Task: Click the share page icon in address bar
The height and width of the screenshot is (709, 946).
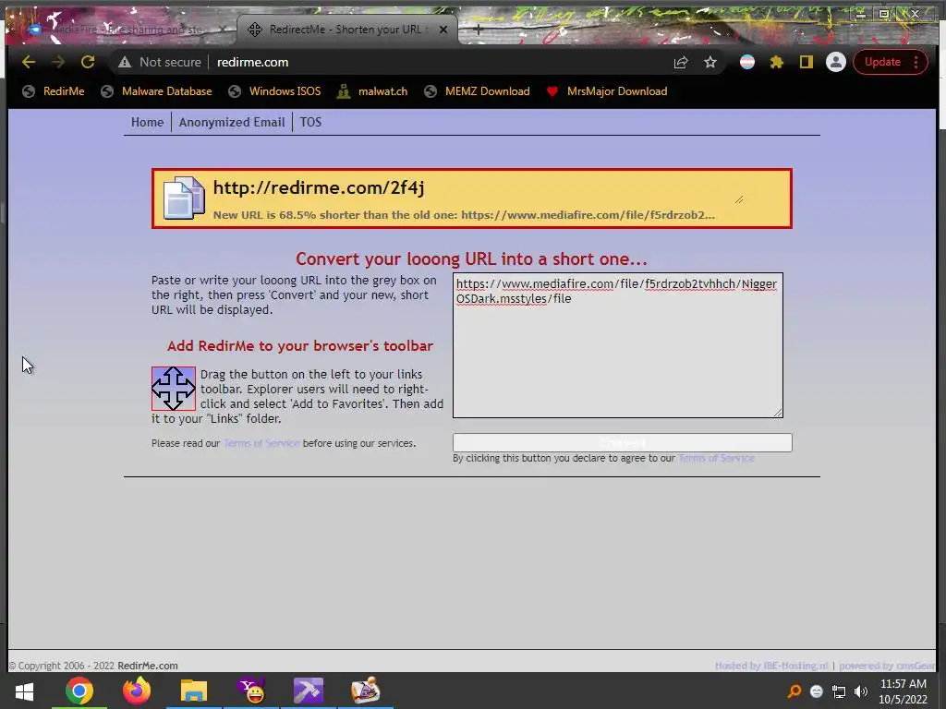Action: click(x=681, y=62)
